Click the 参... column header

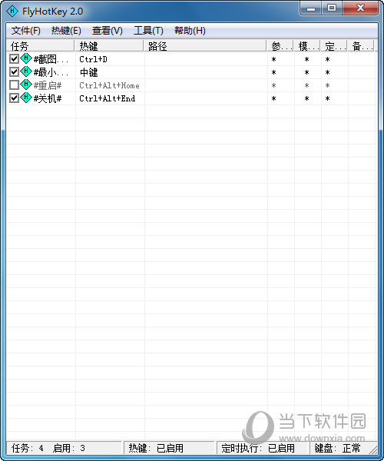pos(280,46)
